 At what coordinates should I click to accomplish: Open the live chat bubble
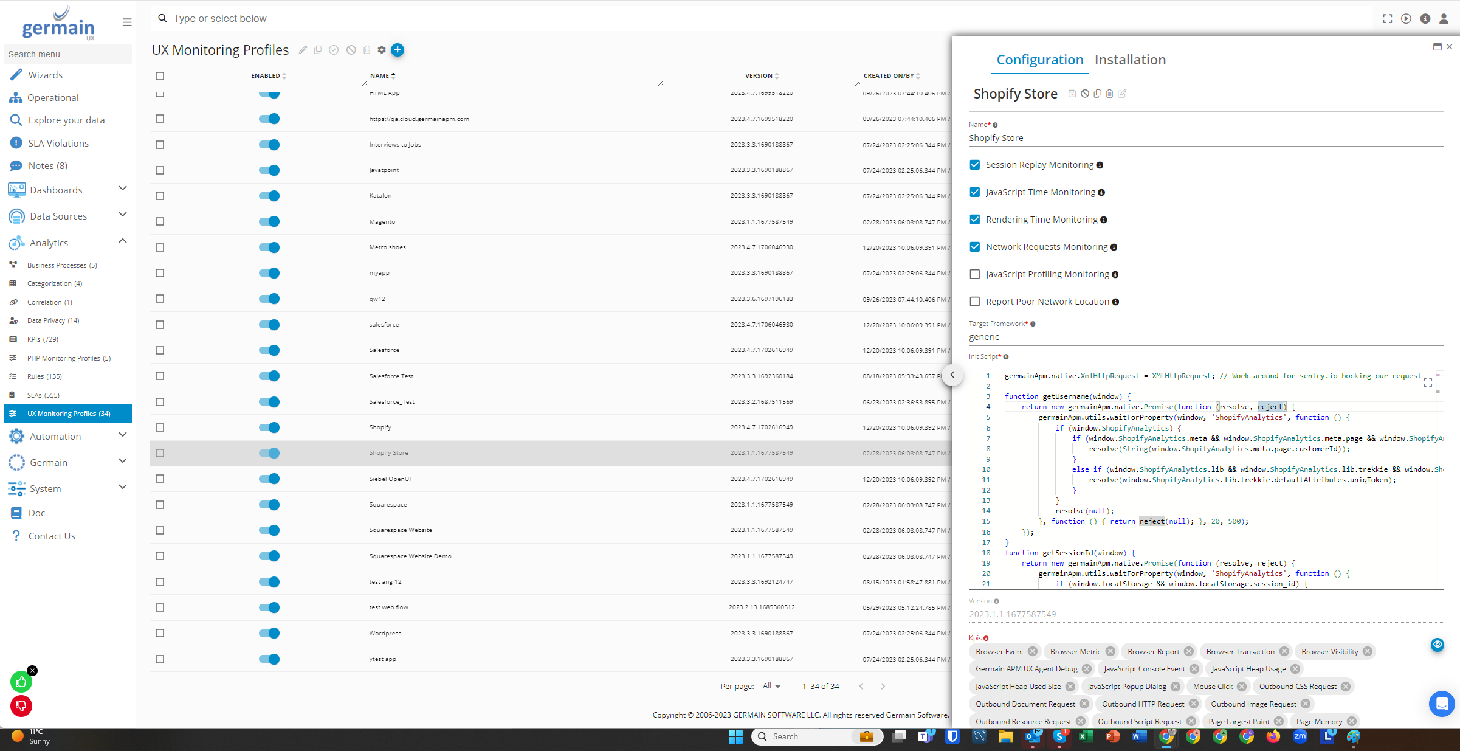point(1441,704)
